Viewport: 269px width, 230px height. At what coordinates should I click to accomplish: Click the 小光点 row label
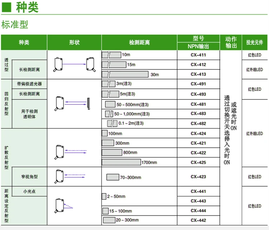tap(29, 191)
